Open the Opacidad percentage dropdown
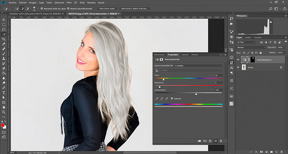The width and height of the screenshot is (288, 154). pos(281,47)
